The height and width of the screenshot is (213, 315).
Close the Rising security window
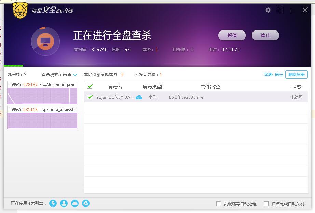click(305, 10)
